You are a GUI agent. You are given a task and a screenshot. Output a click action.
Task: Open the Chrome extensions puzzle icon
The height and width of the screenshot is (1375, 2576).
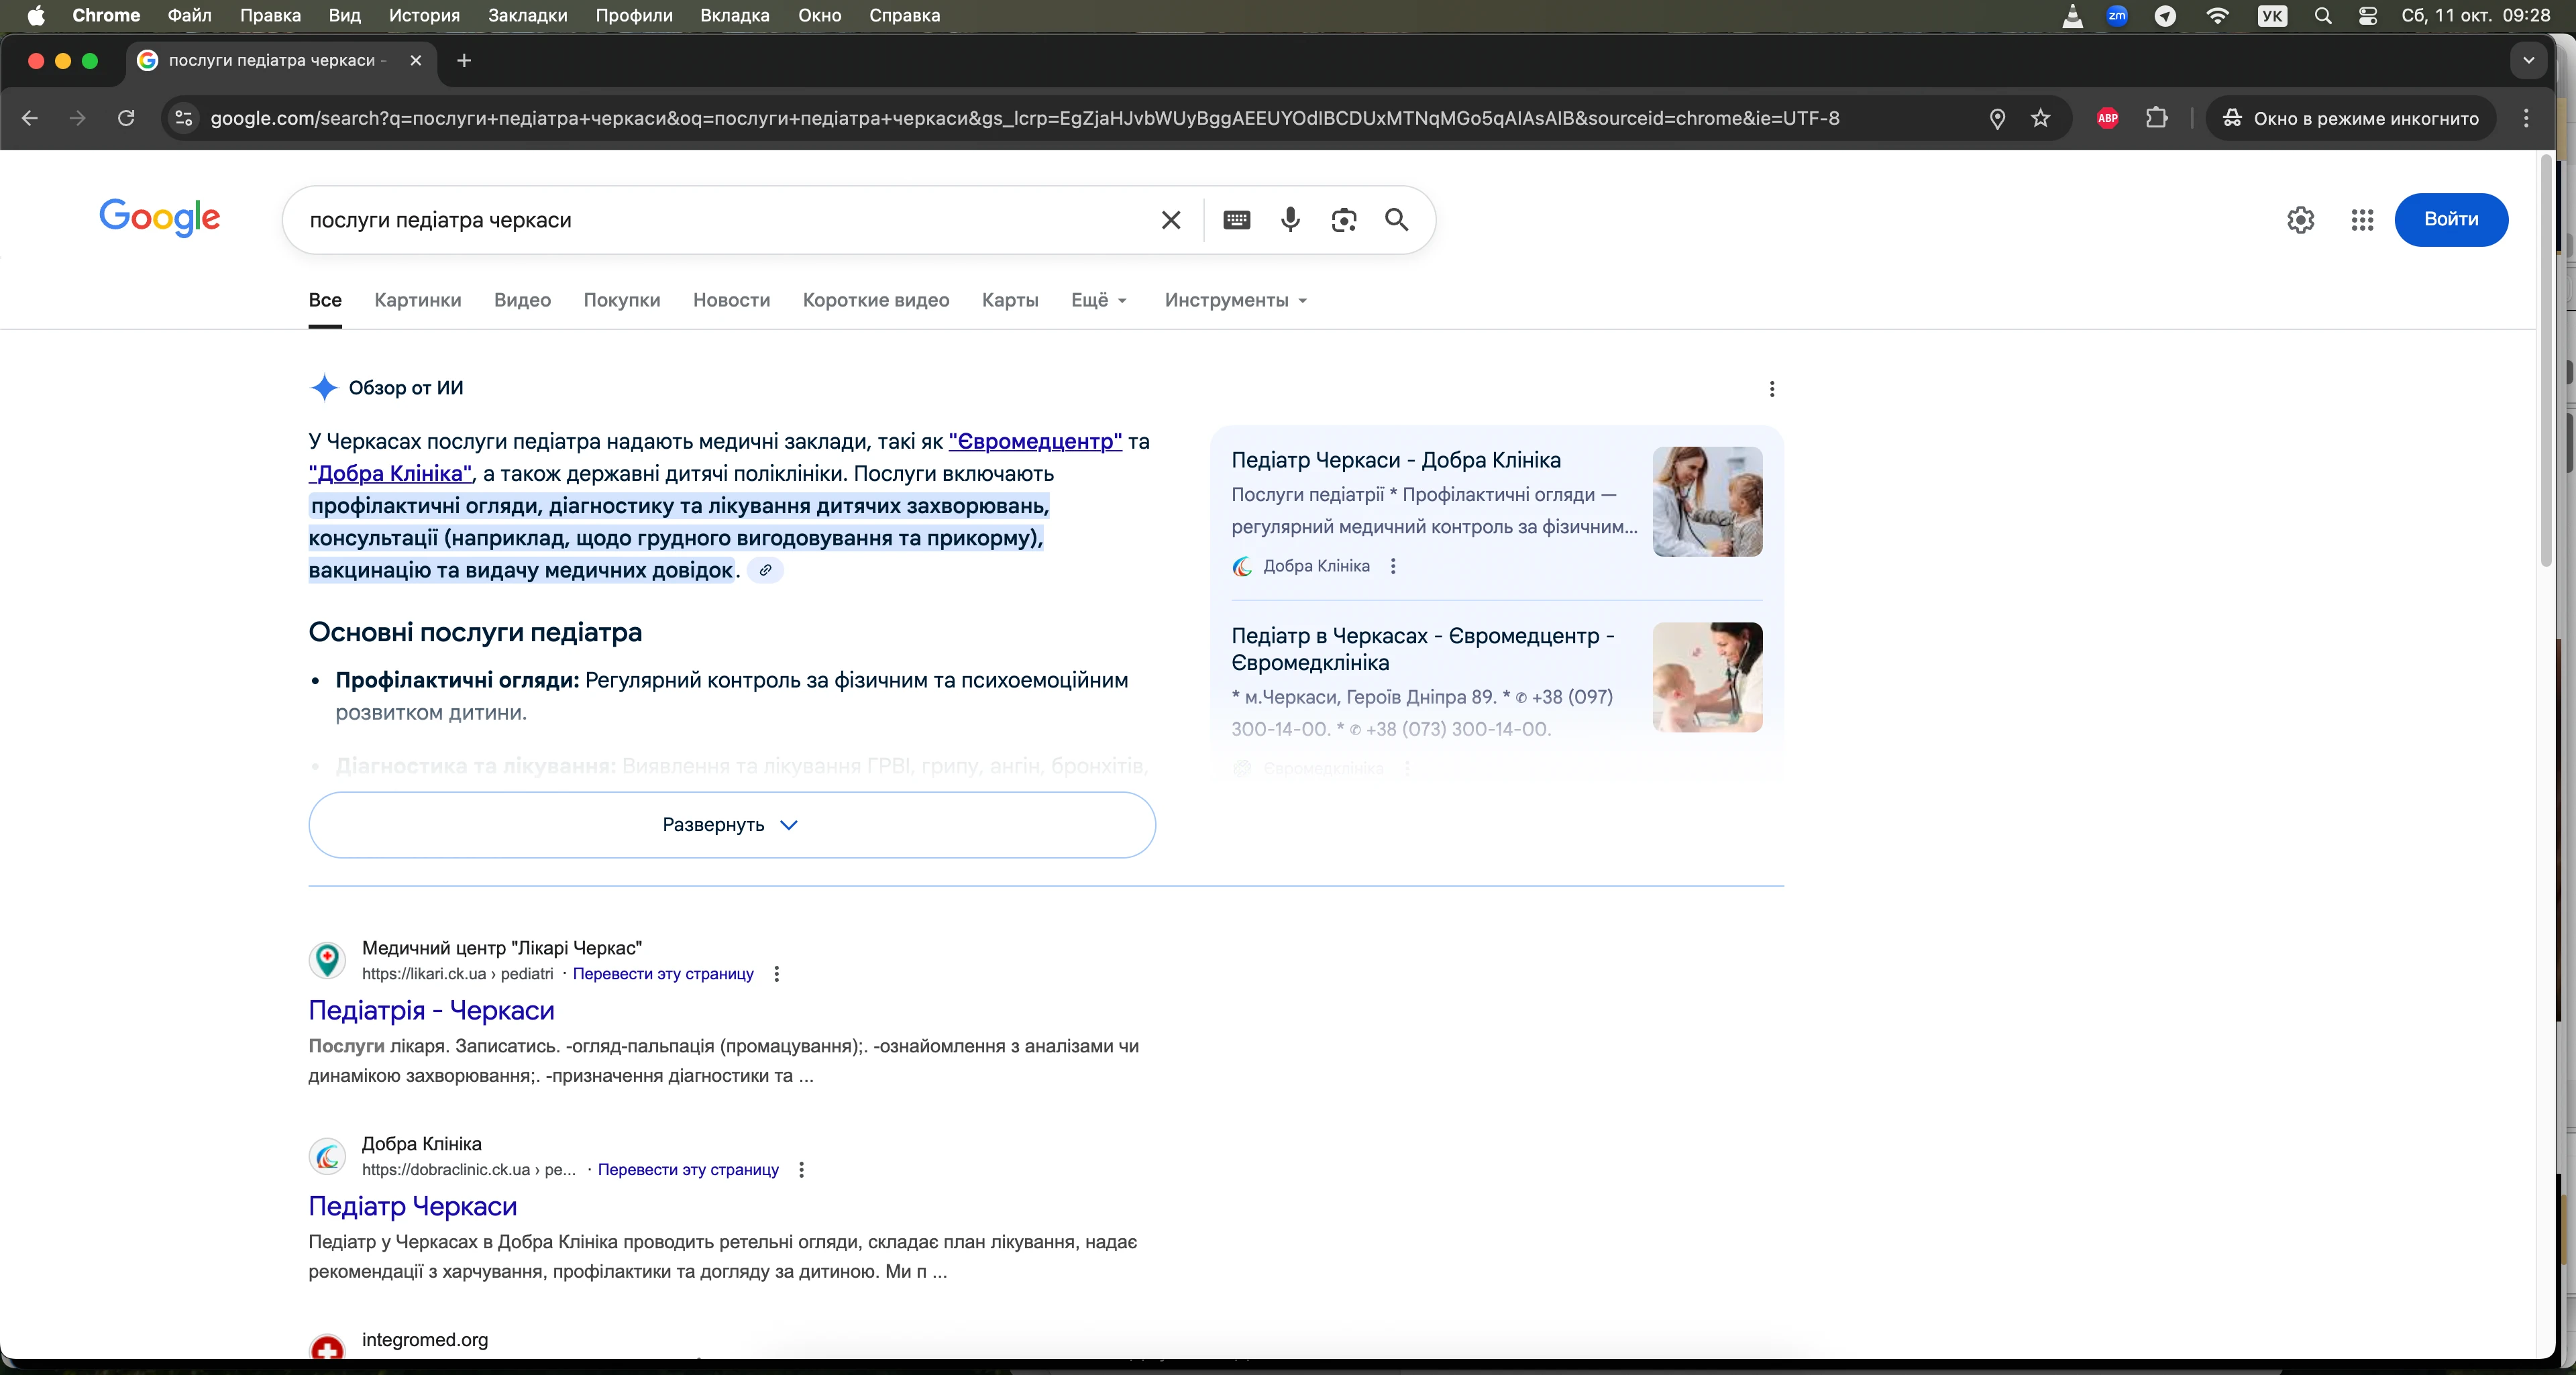click(x=2157, y=118)
